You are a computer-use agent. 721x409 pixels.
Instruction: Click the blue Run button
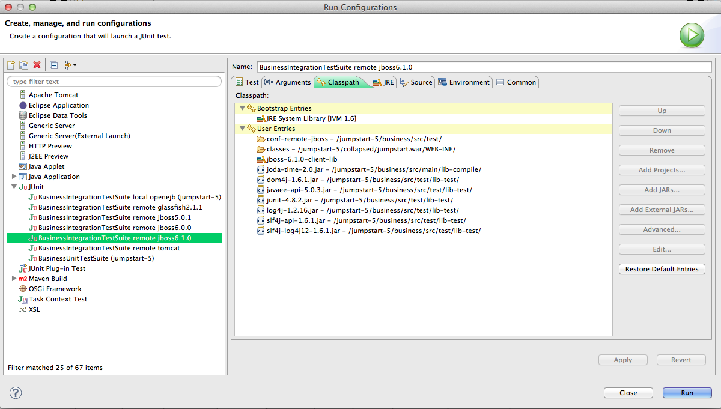pos(687,393)
